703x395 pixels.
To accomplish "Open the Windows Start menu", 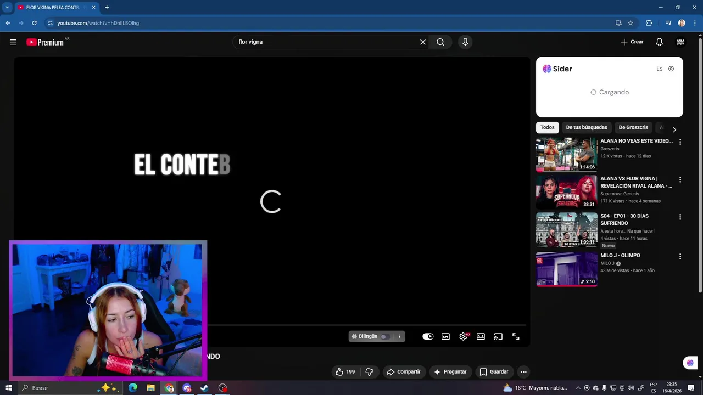I will coord(9,388).
